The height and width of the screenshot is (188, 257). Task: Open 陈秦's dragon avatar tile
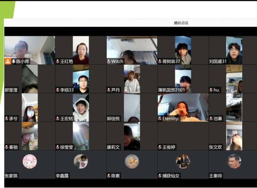pos(132,162)
